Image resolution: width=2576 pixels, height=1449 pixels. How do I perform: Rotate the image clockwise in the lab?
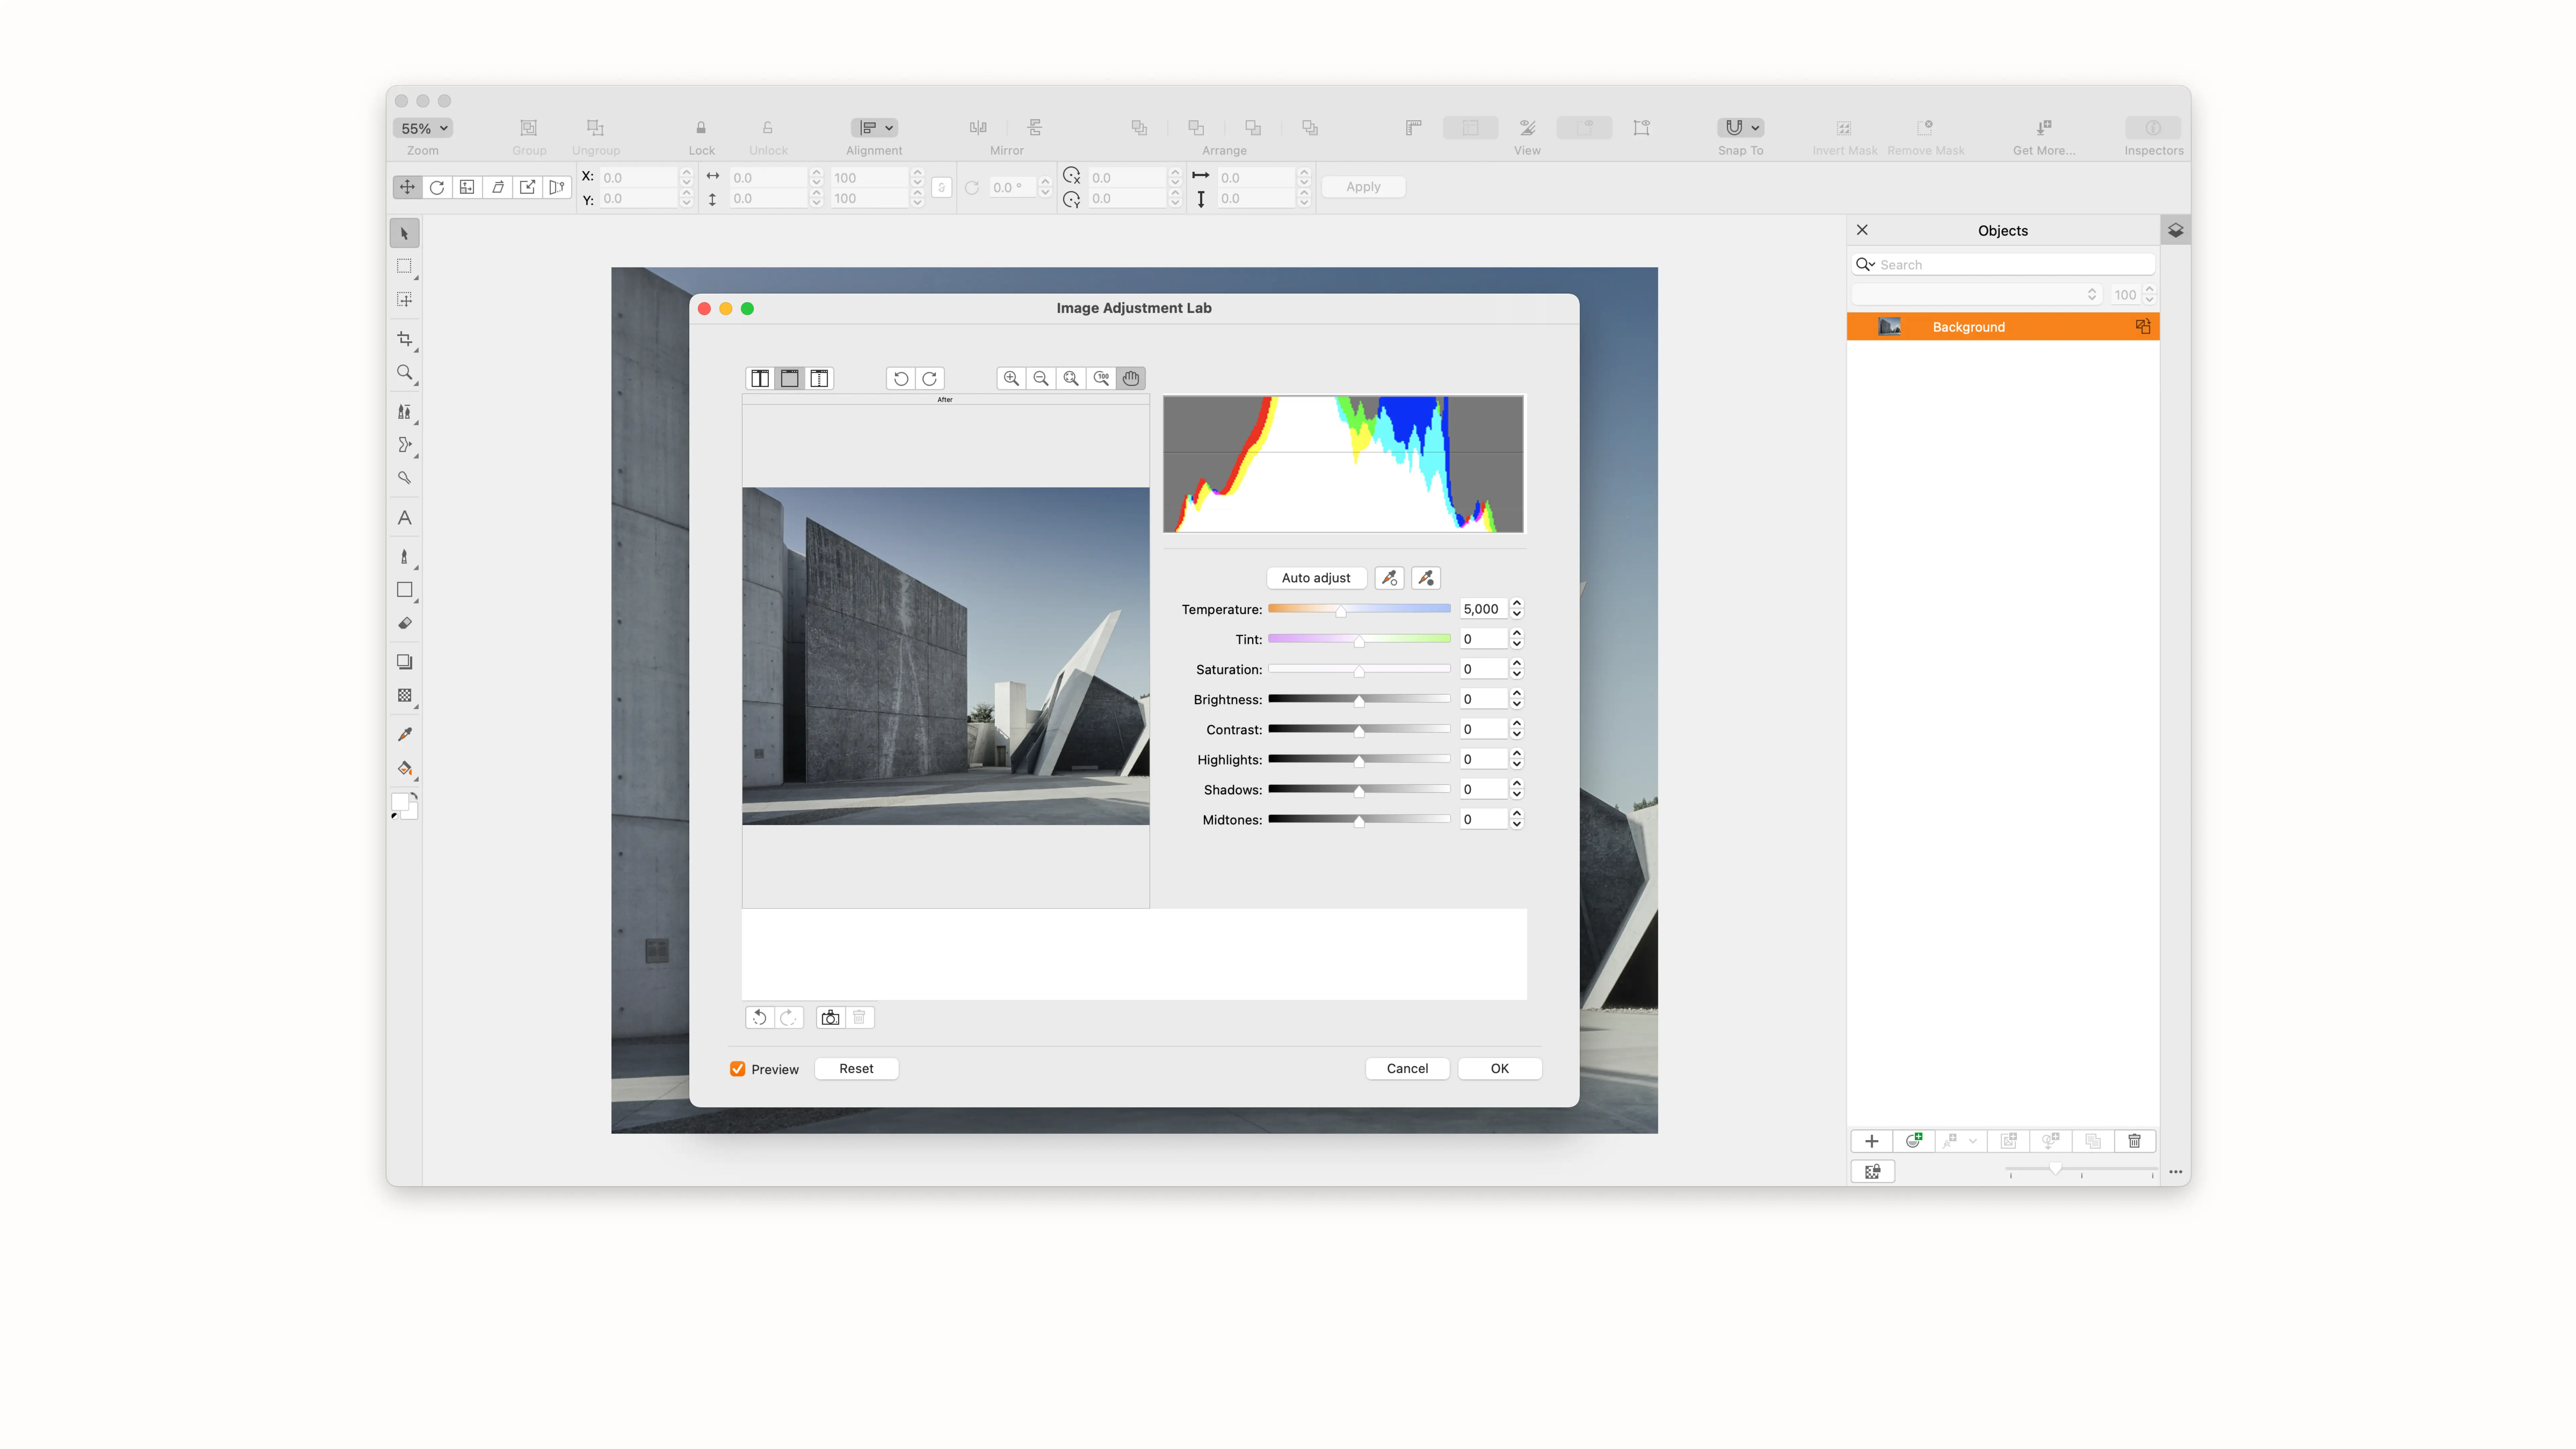930,378
